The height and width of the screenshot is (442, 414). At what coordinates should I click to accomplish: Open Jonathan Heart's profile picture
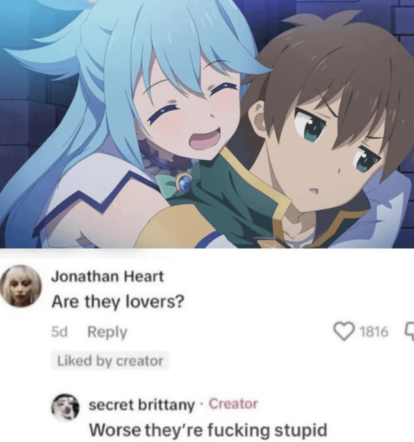[x=20, y=285]
